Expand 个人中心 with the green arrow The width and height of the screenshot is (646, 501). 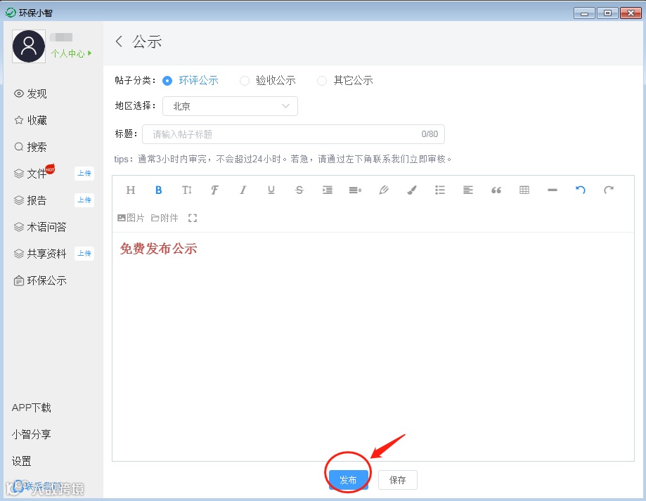pyautogui.click(x=71, y=53)
